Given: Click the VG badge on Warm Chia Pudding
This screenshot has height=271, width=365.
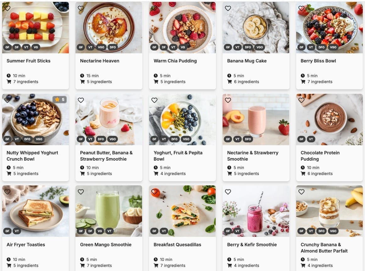Looking at the screenshot, I should pyautogui.click(x=183, y=47).
